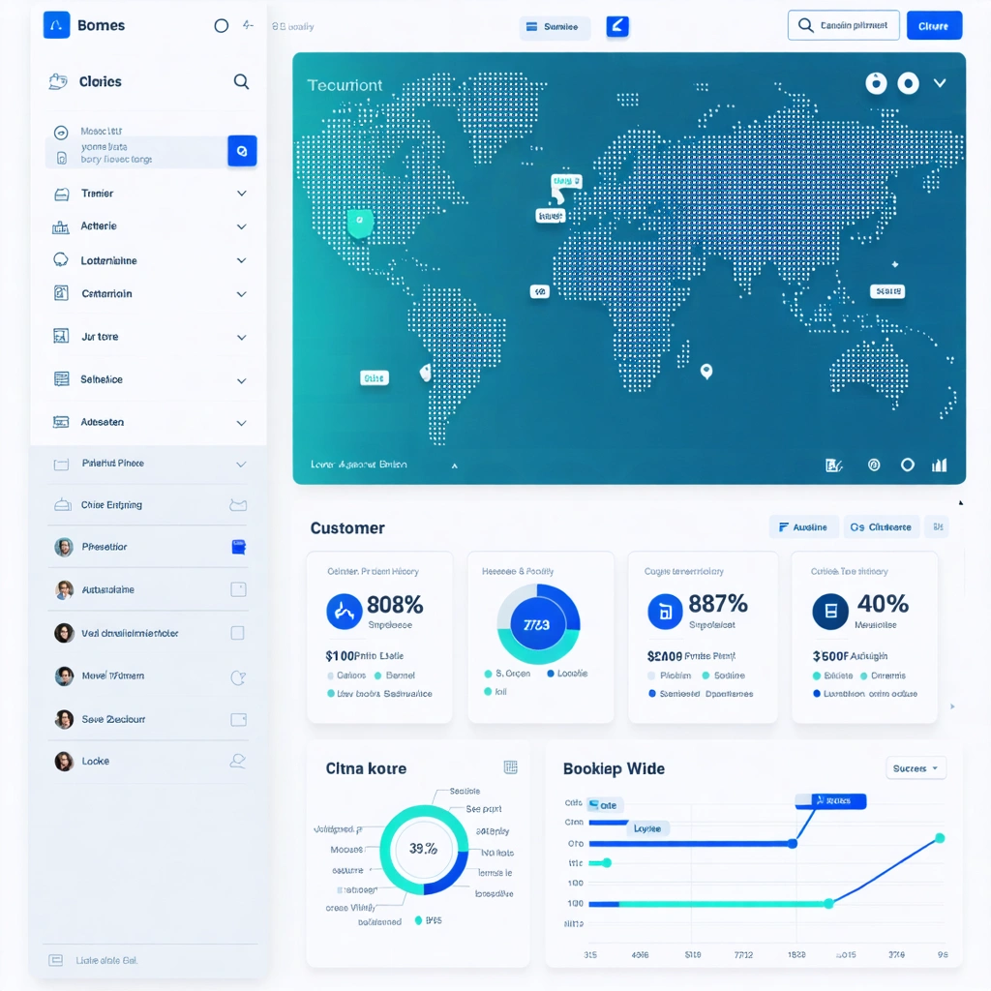Screen dimensions: 991x991
Task: Select the bar chart icon on the map panel
Action: pos(939,465)
